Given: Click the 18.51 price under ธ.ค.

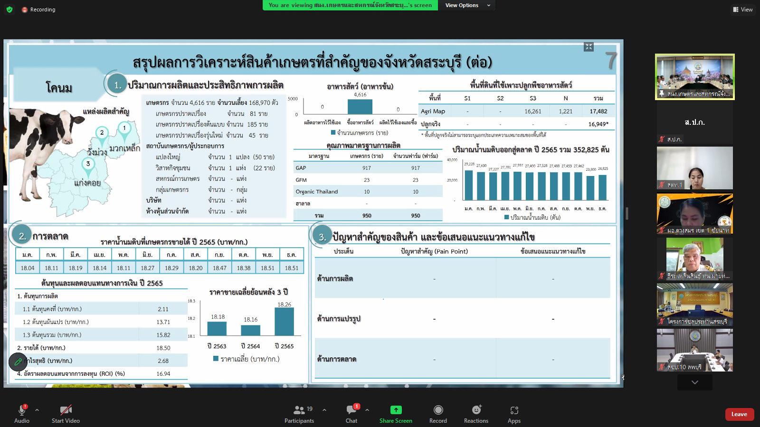Looking at the screenshot, I should [x=292, y=268].
